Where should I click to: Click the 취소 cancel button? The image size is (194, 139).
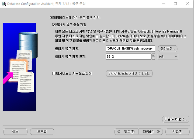(x=15, y=131)
